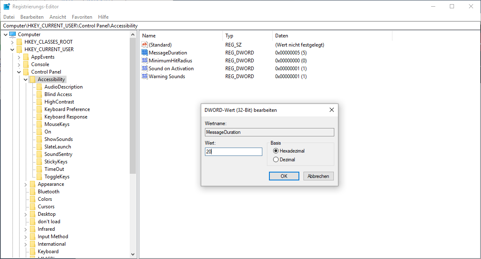Expand the HKEY_CLASSES_ROOT node
Screen dimensions: 481x259
(12, 42)
